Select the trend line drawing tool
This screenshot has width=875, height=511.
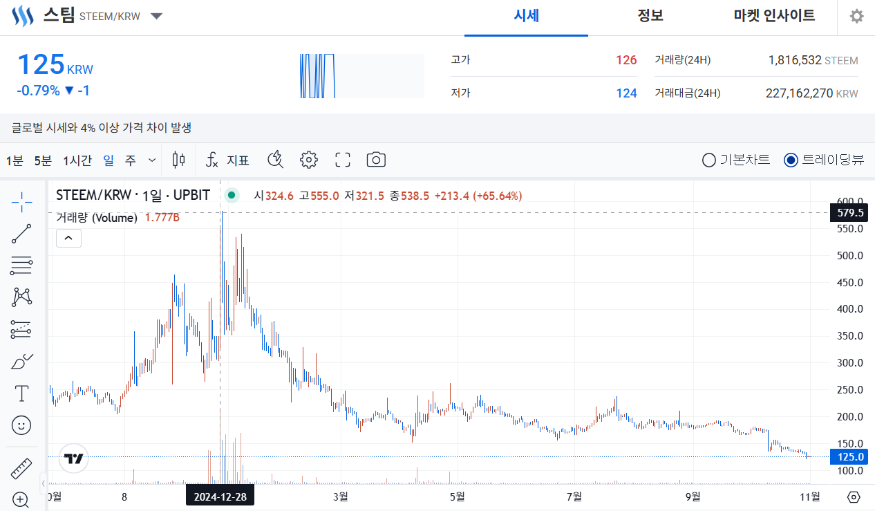click(x=21, y=234)
